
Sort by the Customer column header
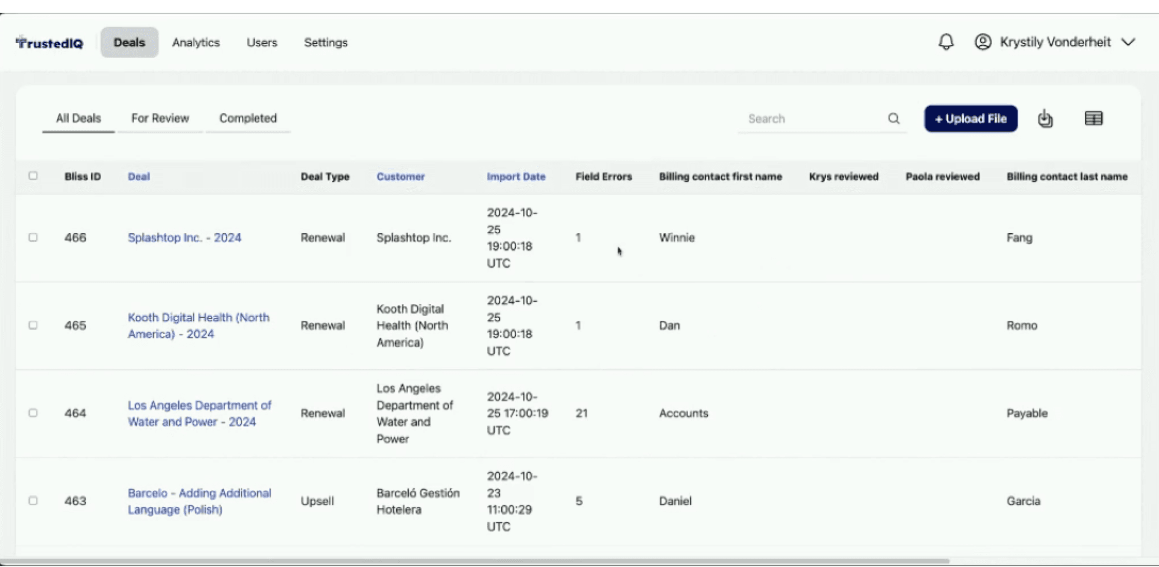(x=400, y=177)
